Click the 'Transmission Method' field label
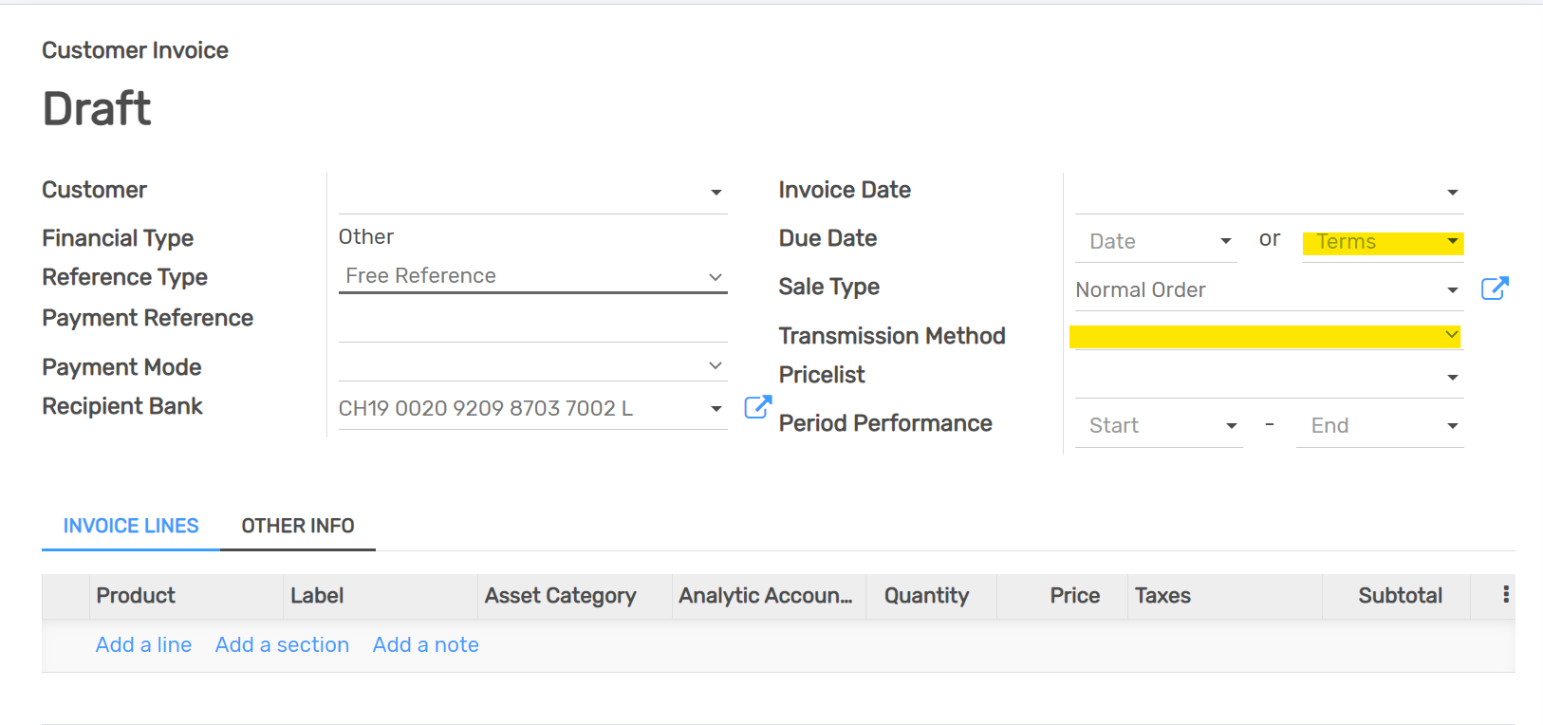 click(892, 336)
